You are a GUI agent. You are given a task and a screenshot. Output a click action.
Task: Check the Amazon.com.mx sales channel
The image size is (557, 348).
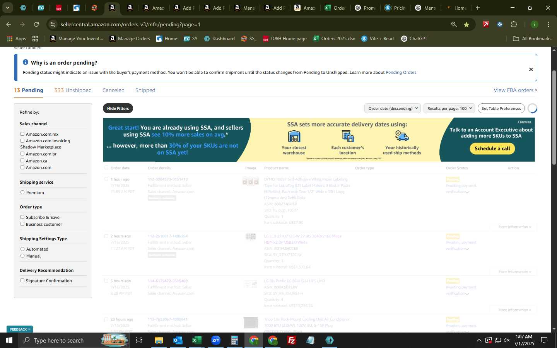(22, 134)
